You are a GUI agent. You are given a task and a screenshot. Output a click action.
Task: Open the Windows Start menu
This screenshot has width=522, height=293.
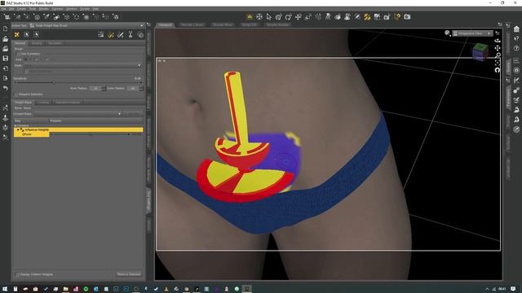[5, 289]
